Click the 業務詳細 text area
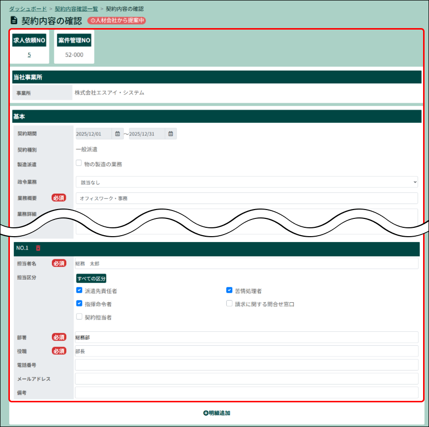429x427 pixels. [247, 221]
